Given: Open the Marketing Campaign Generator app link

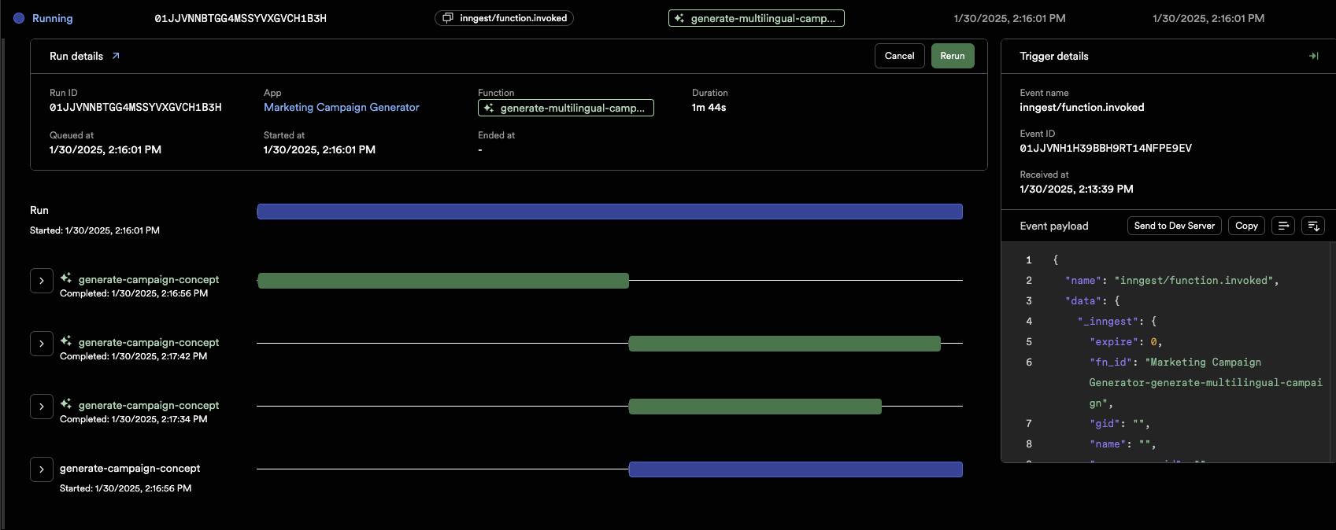Looking at the screenshot, I should (341, 108).
